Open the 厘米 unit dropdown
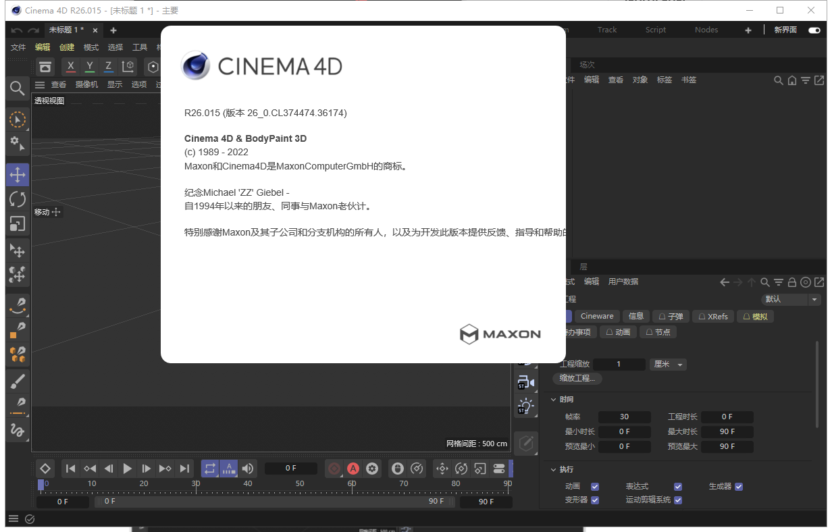 668,365
